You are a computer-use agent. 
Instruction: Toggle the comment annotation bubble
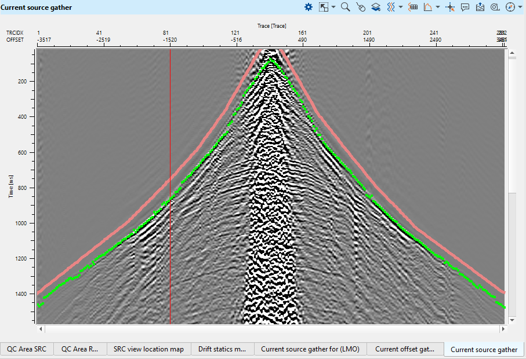[465, 7]
